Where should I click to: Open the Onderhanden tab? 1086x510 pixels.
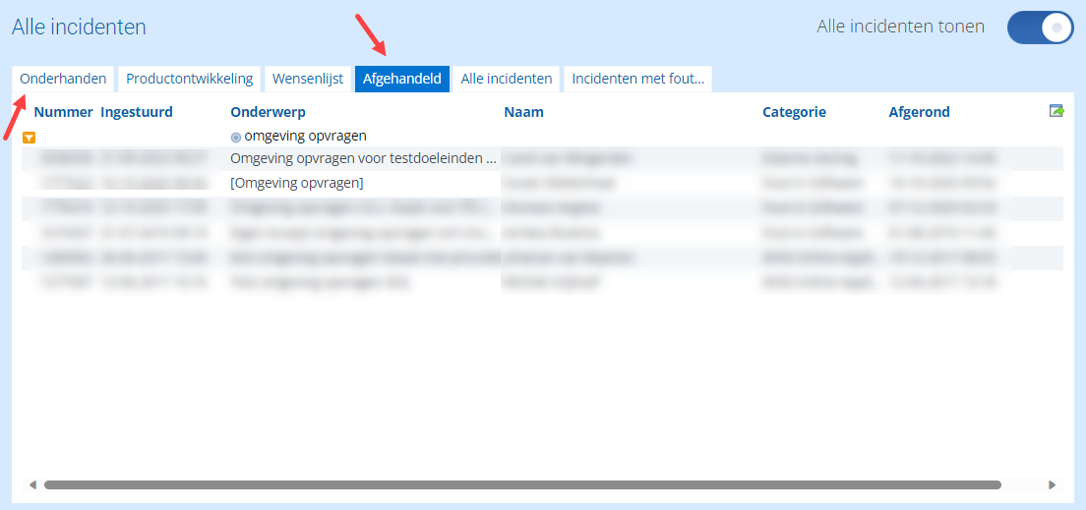pyautogui.click(x=63, y=79)
